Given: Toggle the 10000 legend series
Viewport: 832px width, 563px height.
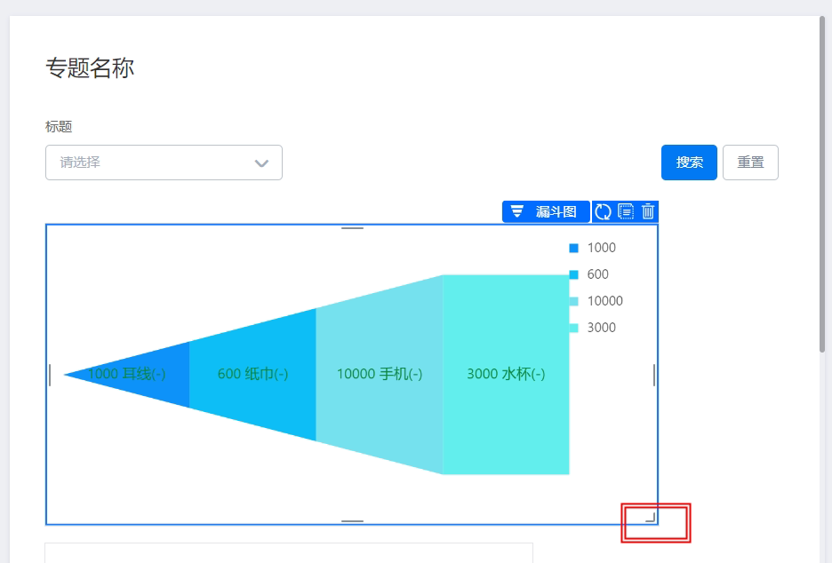Looking at the screenshot, I should (x=596, y=301).
